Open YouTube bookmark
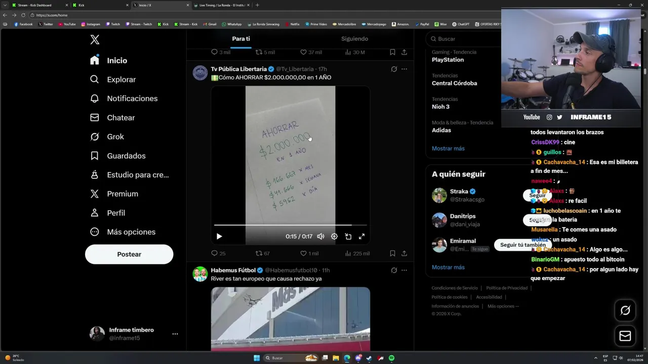Viewport: 648px width, 364px height. (67, 24)
